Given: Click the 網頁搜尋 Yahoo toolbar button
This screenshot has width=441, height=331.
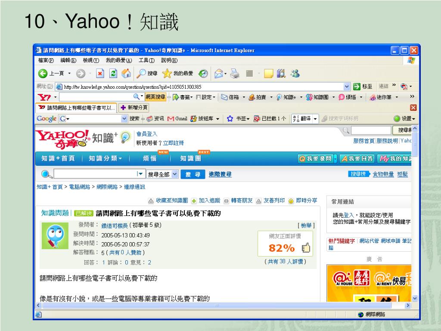Looking at the screenshot, I should coord(155,97).
